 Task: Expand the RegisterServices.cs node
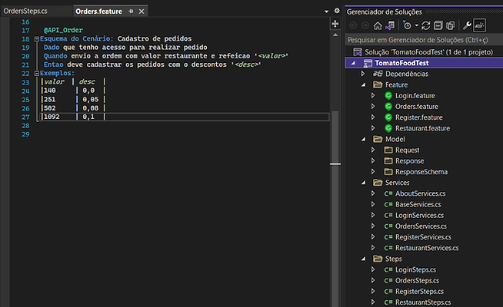pyautogui.click(x=373, y=237)
